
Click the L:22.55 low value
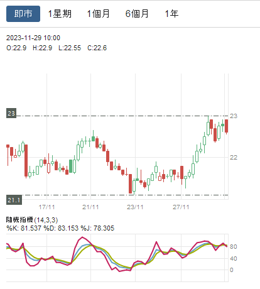pyautogui.click(x=70, y=48)
